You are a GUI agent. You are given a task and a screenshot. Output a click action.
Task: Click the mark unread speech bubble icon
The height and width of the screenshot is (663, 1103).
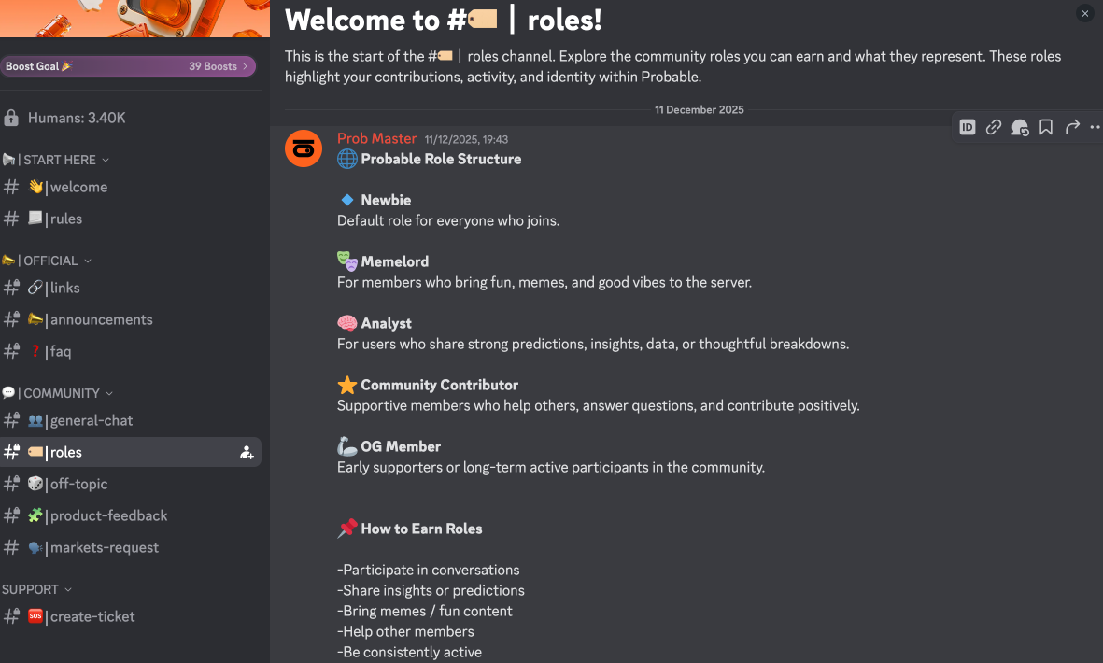click(1020, 127)
